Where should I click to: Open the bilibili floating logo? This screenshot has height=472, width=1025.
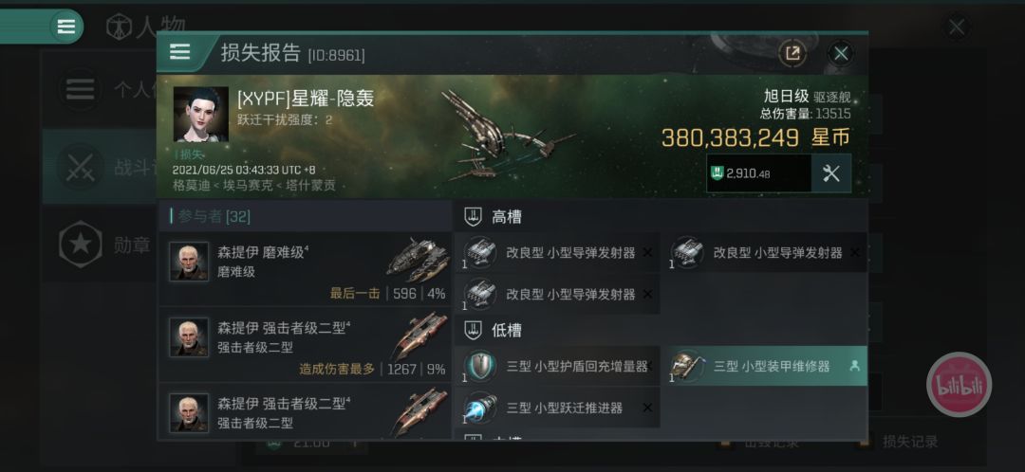959,385
